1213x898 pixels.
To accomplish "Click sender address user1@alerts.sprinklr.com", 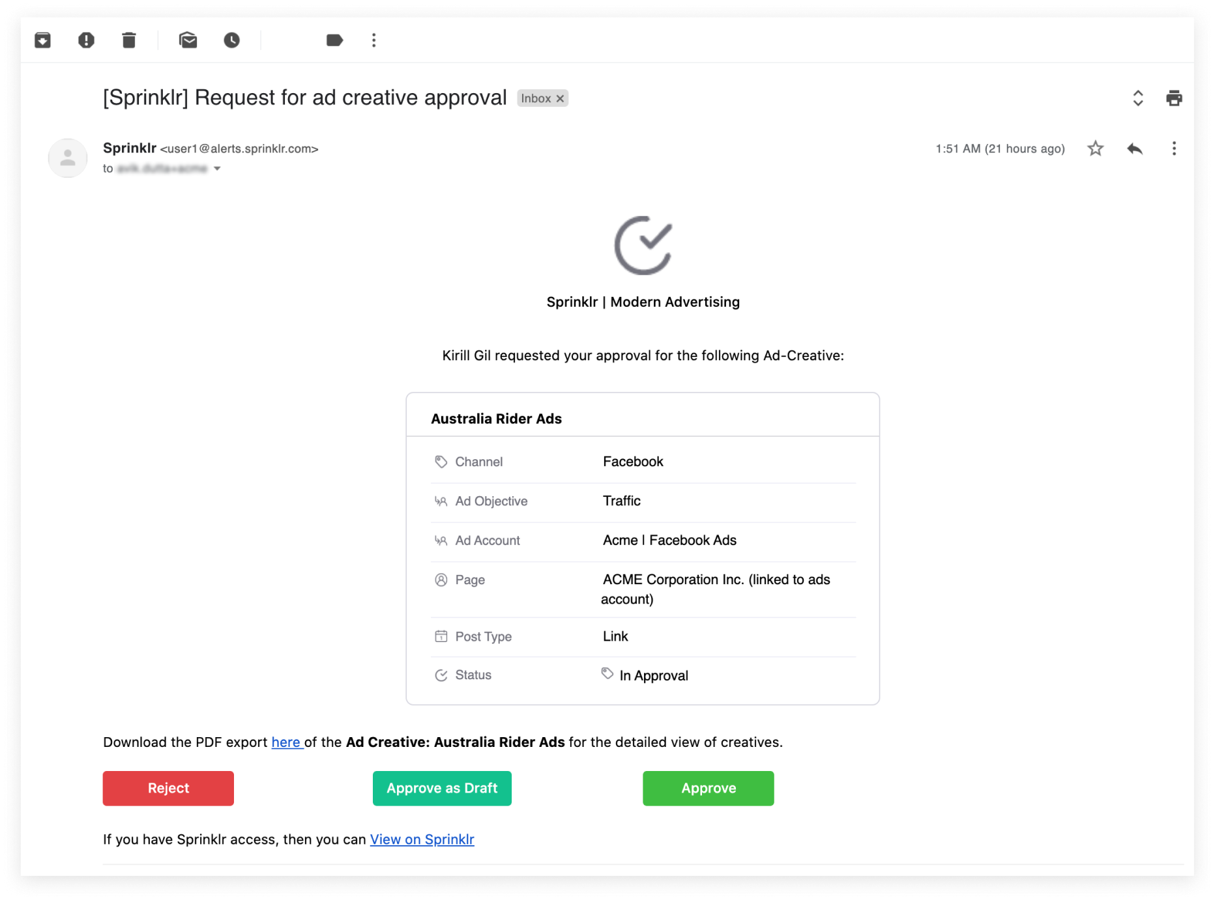I will [239, 148].
